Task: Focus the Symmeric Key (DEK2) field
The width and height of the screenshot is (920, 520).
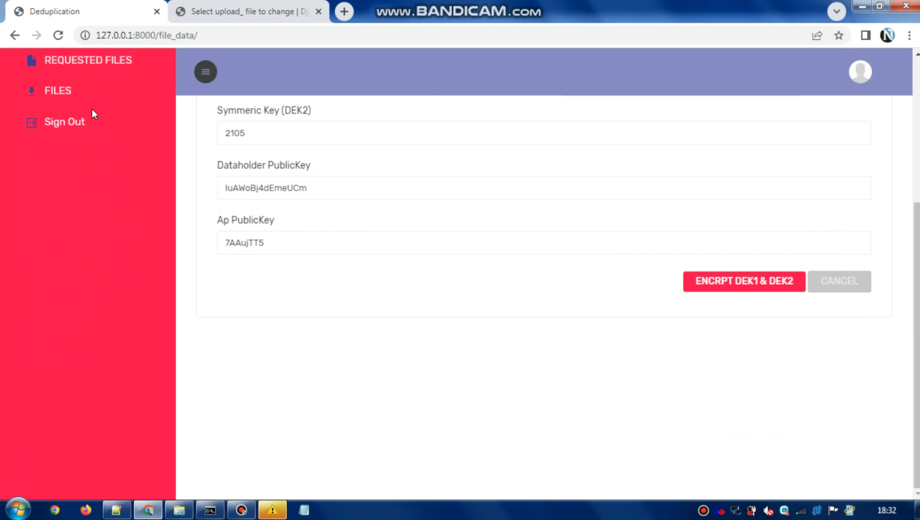Action: pyautogui.click(x=543, y=133)
